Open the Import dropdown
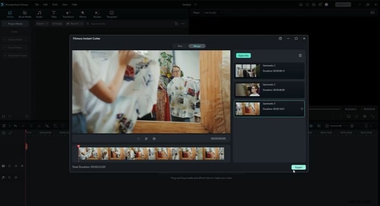 [x=42, y=24]
